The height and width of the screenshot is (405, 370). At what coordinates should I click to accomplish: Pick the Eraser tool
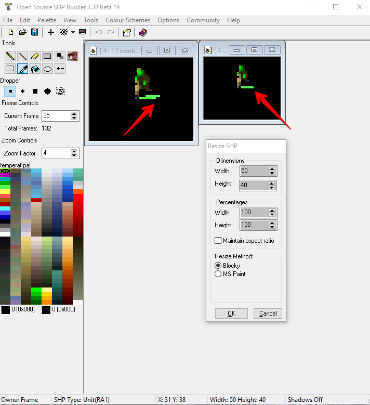pos(35,56)
